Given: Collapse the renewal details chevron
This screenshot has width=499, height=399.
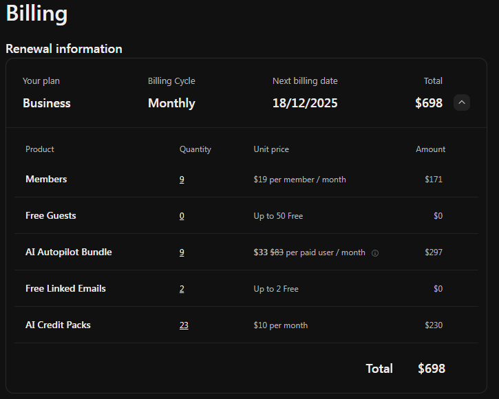Looking at the screenshot, I should (x=462, y=103).
